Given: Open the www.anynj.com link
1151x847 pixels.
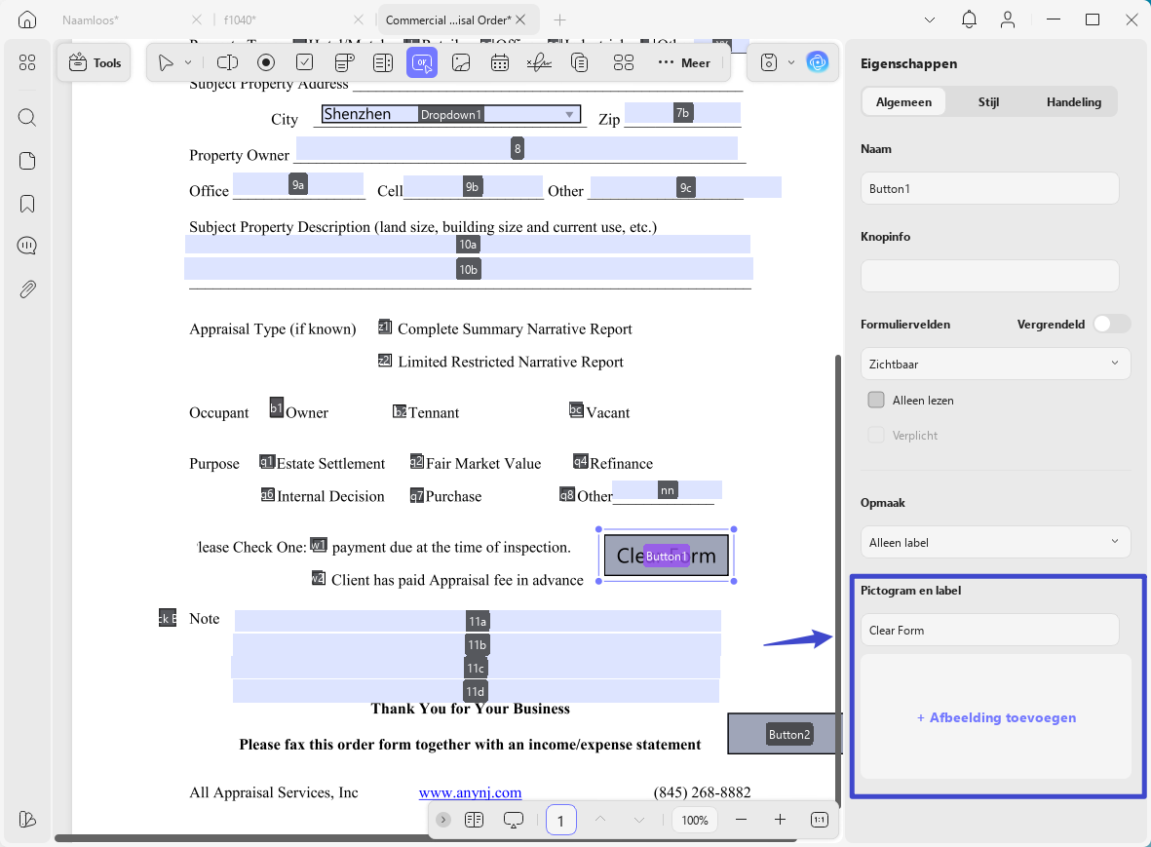Looking at the screenshot, I should point(470,792).
